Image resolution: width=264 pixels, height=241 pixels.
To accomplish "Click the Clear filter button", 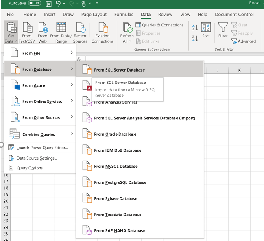I will [x=239, y=25].
